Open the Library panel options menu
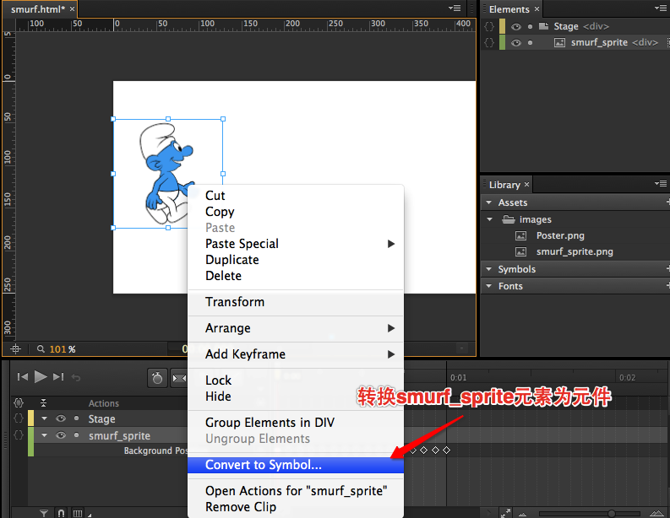670x518 pixels. (x=660, y=183)
